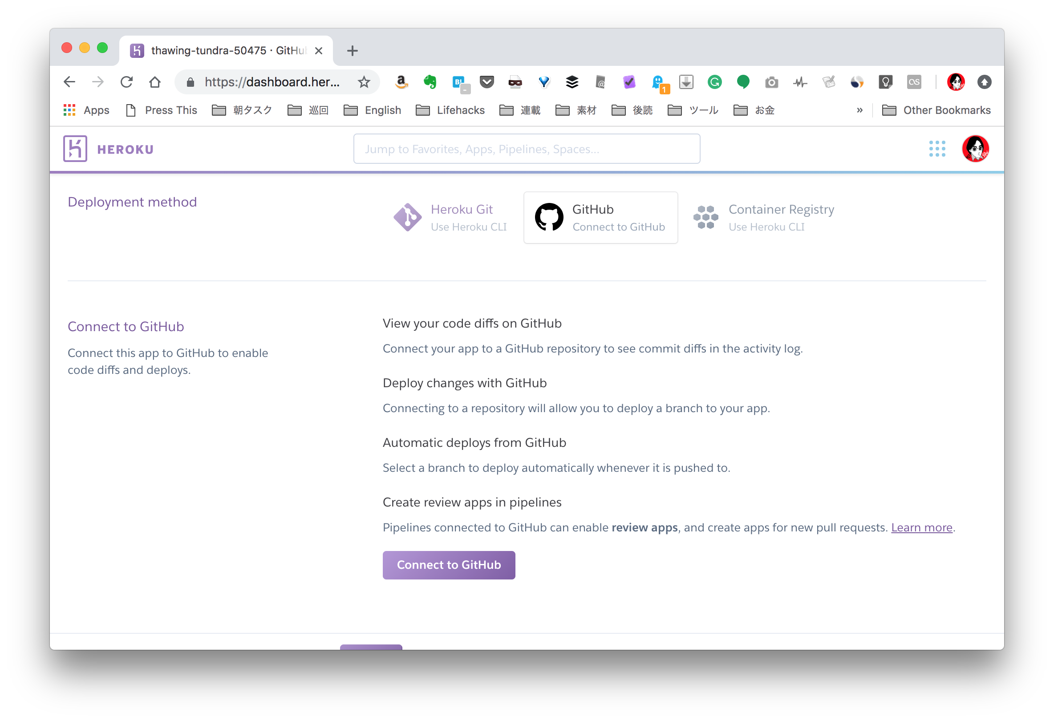Select GitHub deployment method
This screenshot has width=1054, height=721.
(x=601, y=216)
